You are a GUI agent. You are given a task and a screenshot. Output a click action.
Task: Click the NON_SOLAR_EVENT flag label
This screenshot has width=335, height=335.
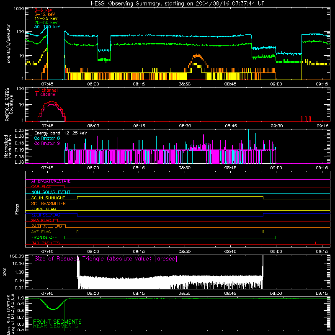[x=51, y=192]
